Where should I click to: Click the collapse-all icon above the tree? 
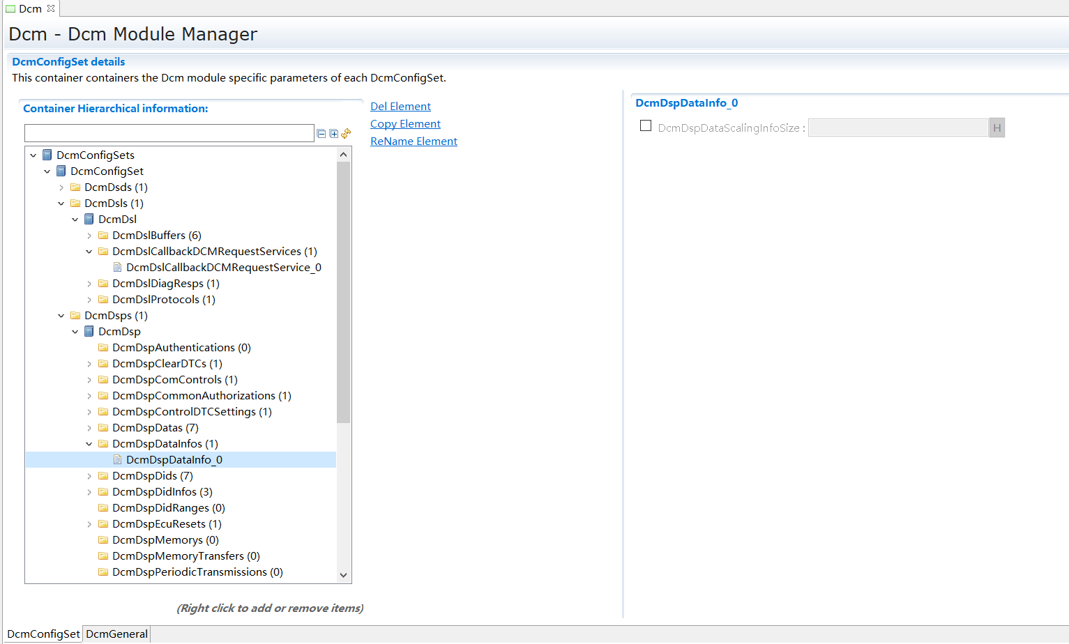(321, 133)
